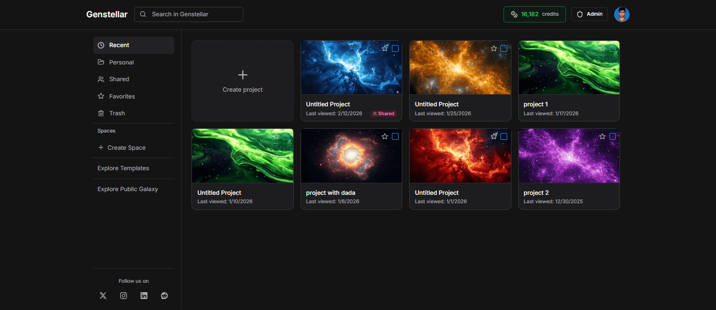Switch to the Personal section

(121, 62)
